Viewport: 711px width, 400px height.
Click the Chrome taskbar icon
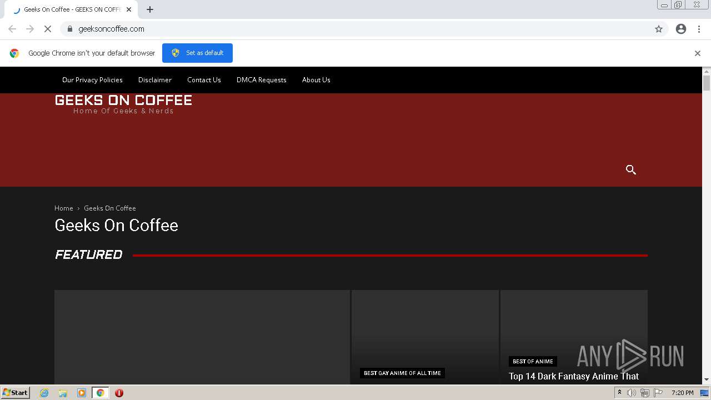coord(100,393)
